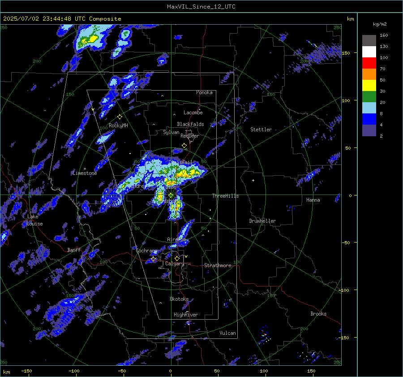Click the Hanna city label
The height and width of the screenshot is (377, 403).
(313, 200)
